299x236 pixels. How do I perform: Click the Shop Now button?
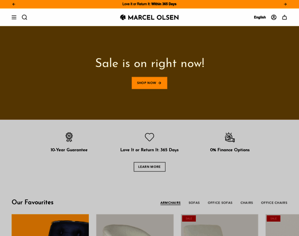149,83
